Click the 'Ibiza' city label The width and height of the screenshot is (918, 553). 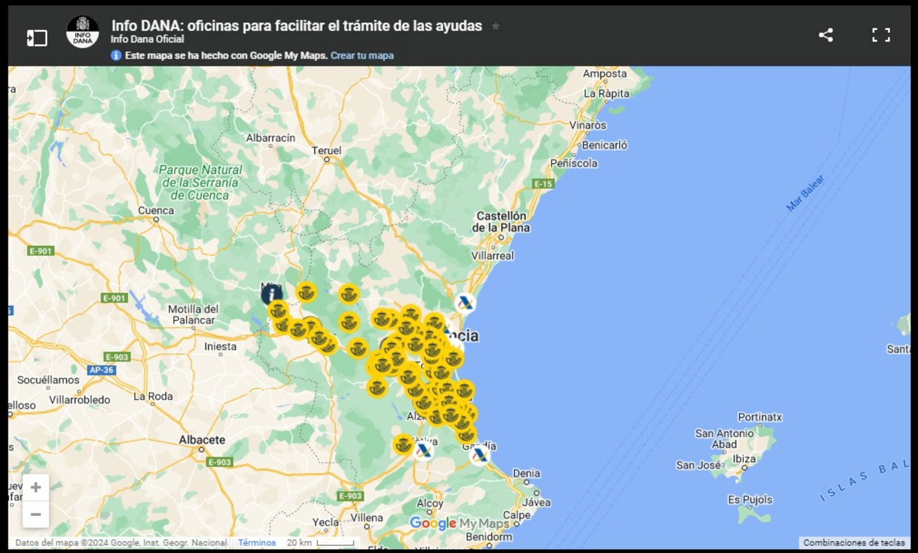pos(744,459)
